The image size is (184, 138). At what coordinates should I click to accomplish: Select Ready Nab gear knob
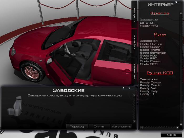click(x=149, y=88)
